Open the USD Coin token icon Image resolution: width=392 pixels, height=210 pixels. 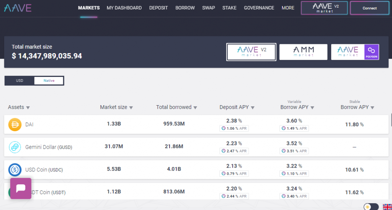(15, 170)
